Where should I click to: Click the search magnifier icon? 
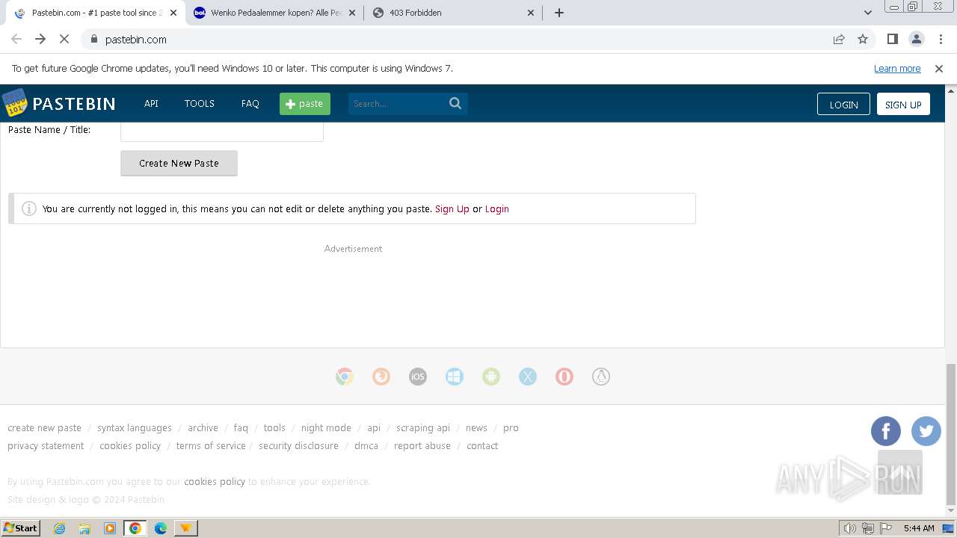coord(455,103)
